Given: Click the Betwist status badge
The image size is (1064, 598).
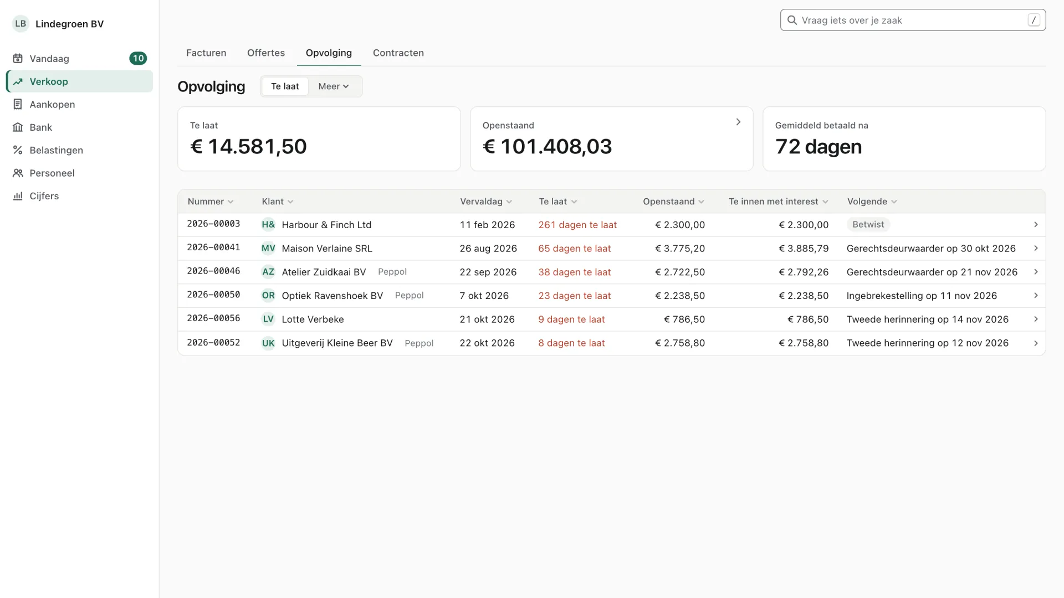Looking at the screenshot, I should pyautogui.click(x=868, y=225).
